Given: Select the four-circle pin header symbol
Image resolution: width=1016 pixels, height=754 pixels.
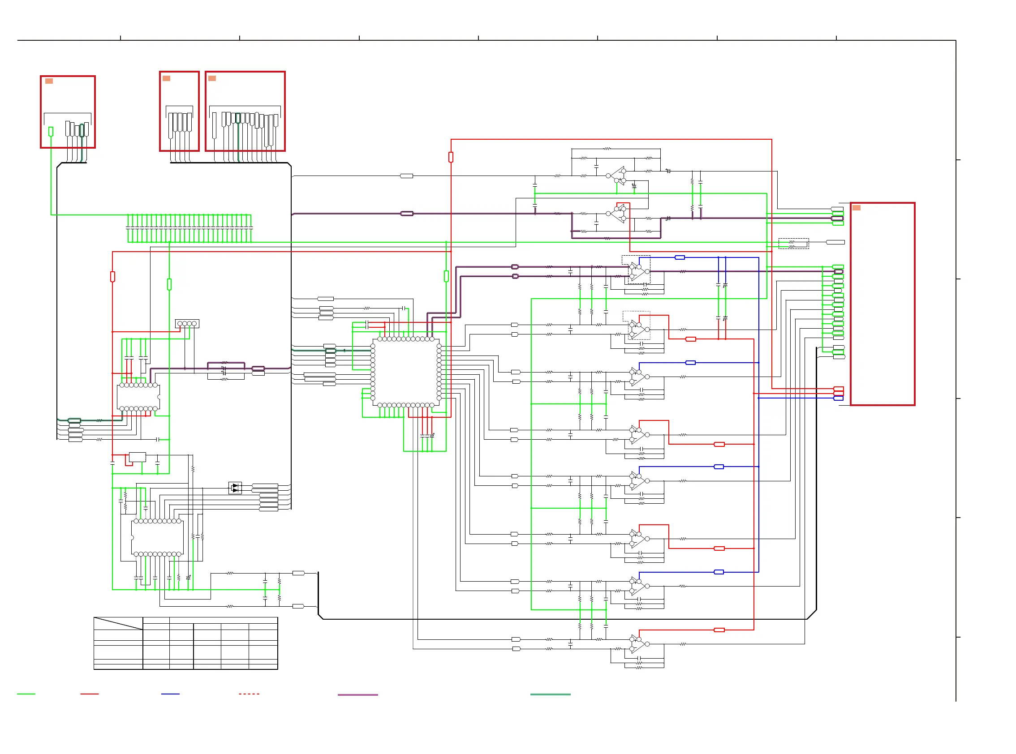Looking at the screenshot, I should [x=187, y=324].
